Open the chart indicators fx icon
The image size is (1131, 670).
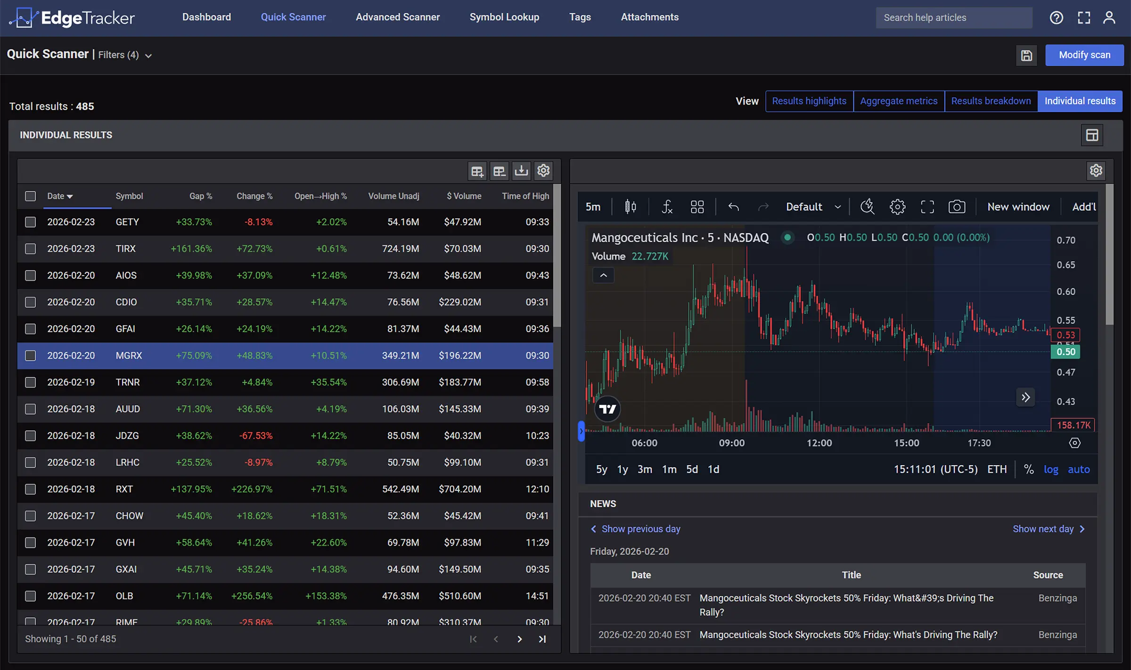point(667,207)
